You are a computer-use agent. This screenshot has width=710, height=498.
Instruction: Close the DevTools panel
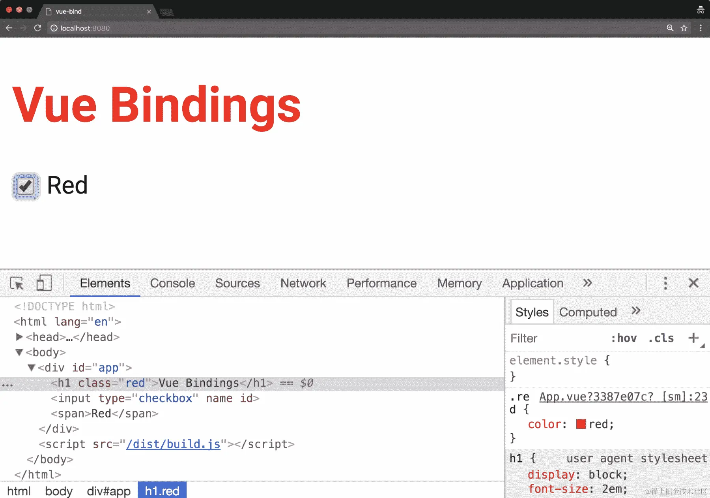tap(693, 283)
